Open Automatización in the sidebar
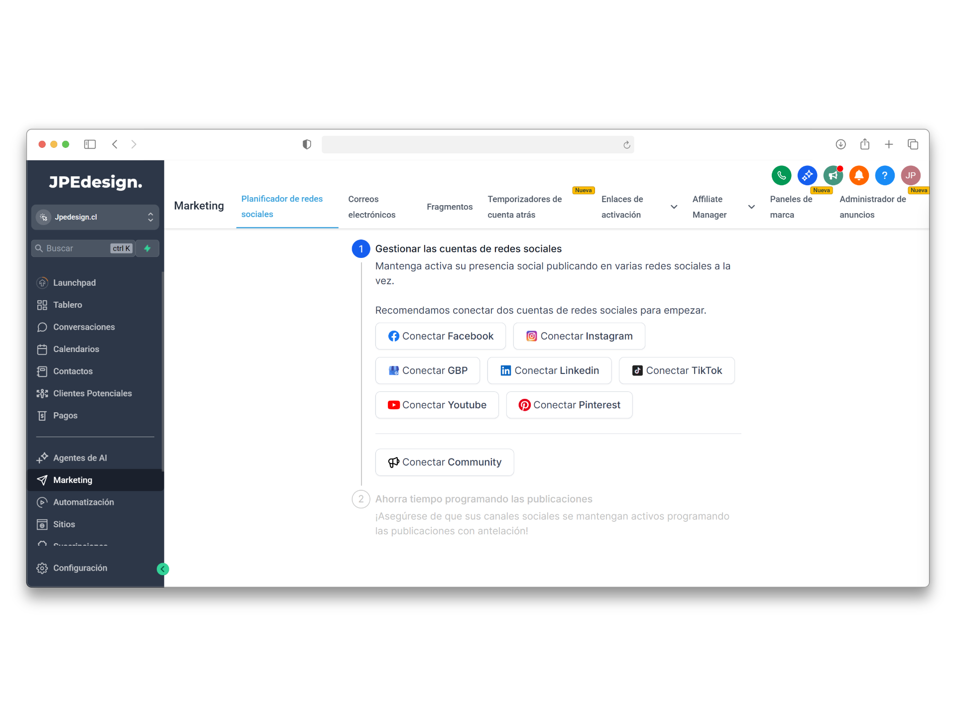 pyautogui.click(x=84, y=502)
